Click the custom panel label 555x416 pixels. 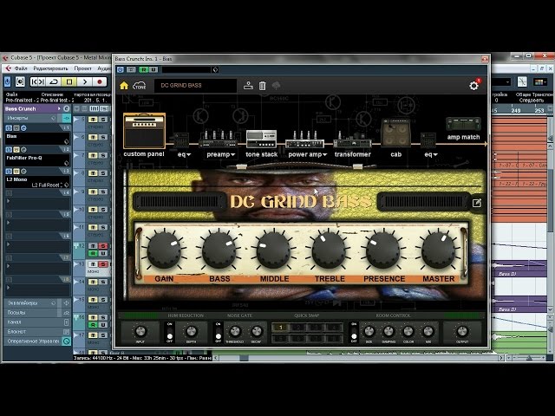(x=144, y=154)
